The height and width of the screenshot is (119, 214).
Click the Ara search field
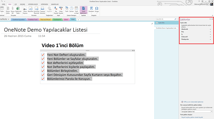click(165, 19)
